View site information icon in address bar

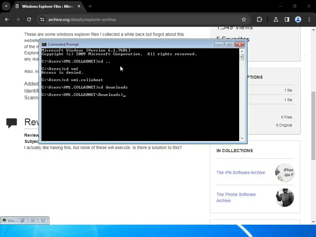click(x=42, y=19)
